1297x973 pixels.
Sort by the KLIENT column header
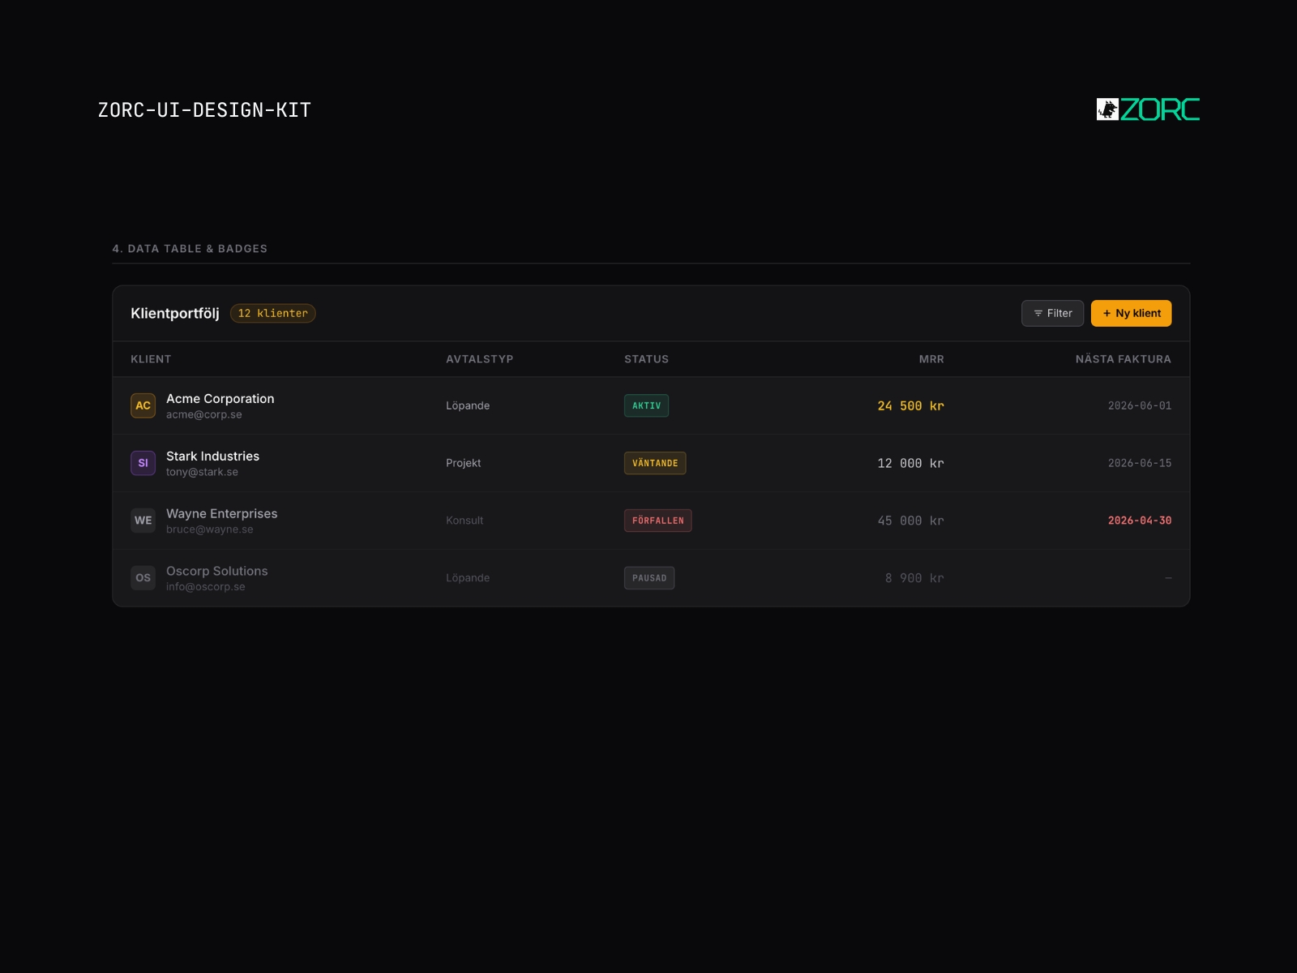(x=151, y=359)
